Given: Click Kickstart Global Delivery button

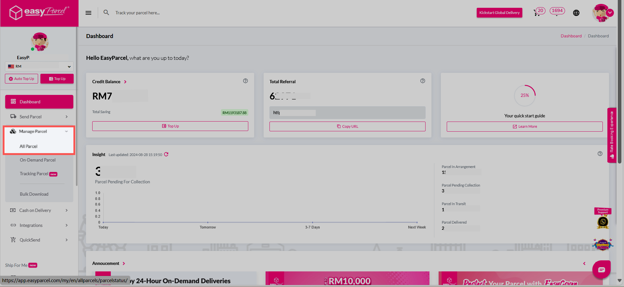Looking at the screenshot, I should [x=499, y=13].
